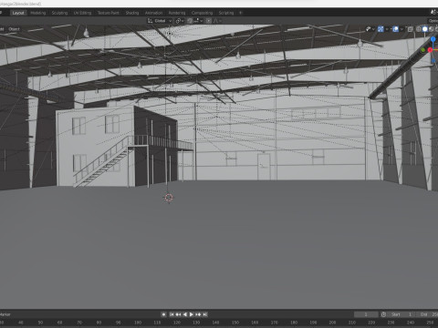
Task: Click the 3D cursor in the viewport
Action: [169, 198]
